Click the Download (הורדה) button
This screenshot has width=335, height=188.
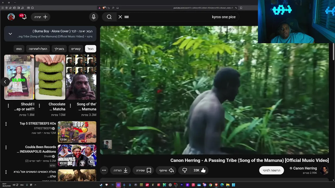(x=121, y=170)
